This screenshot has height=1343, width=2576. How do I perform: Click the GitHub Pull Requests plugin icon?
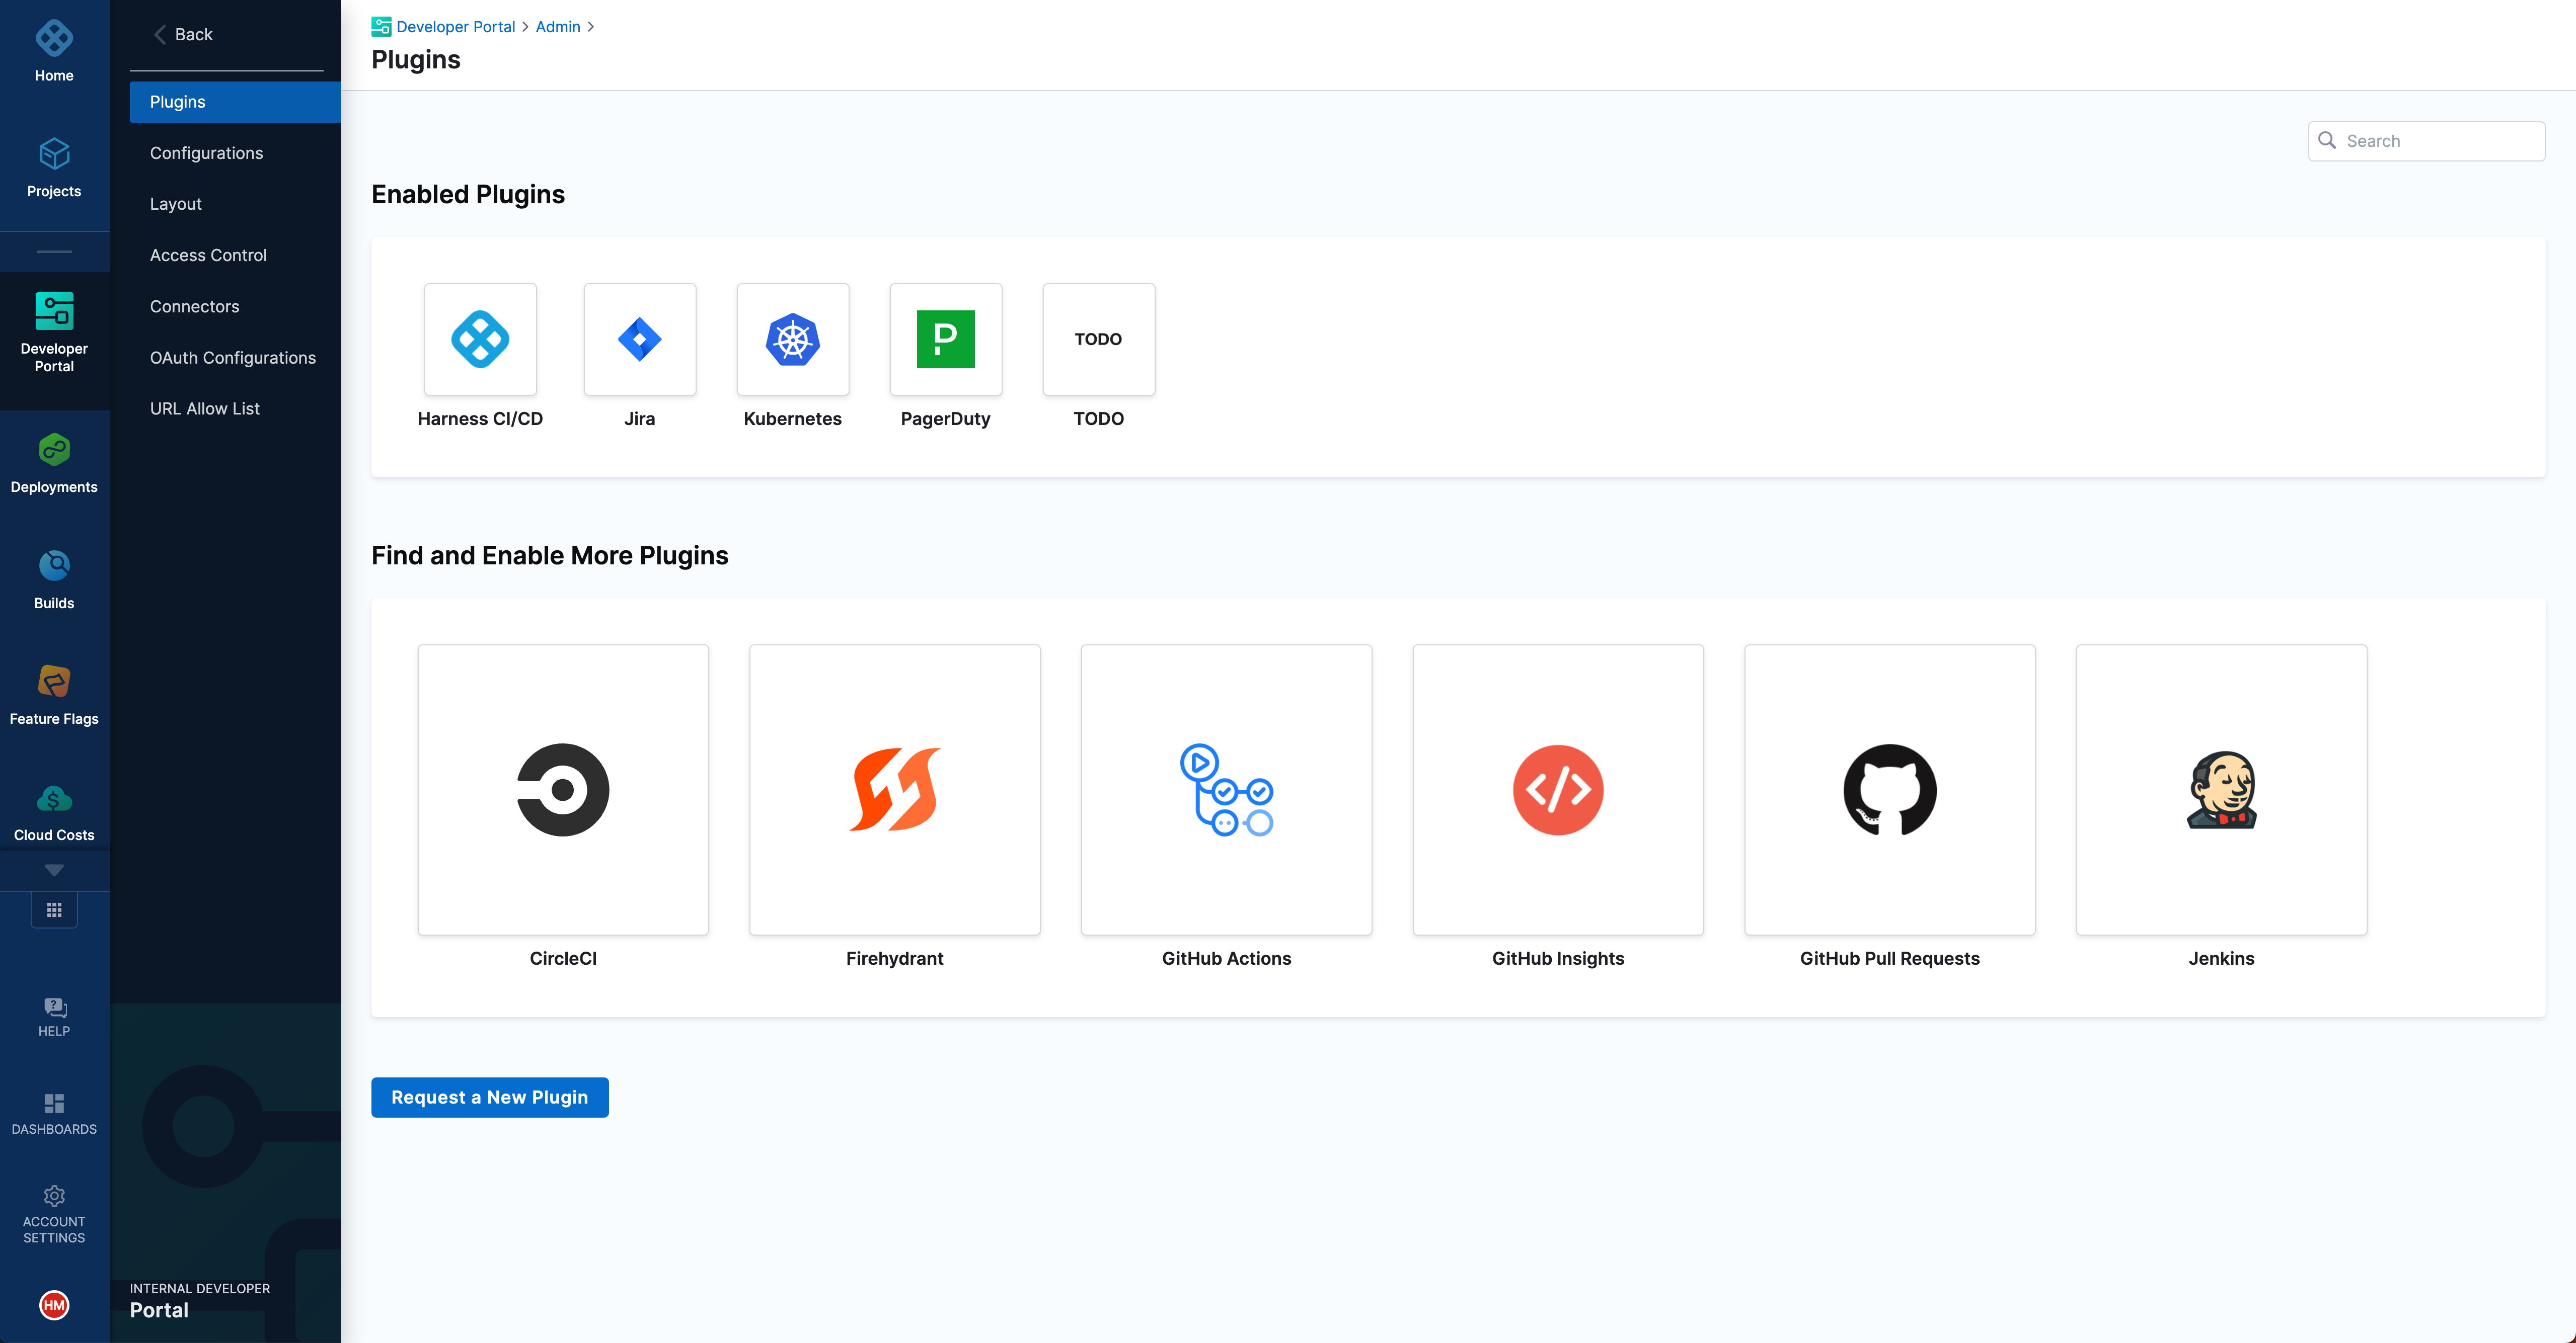point(1889,788)
